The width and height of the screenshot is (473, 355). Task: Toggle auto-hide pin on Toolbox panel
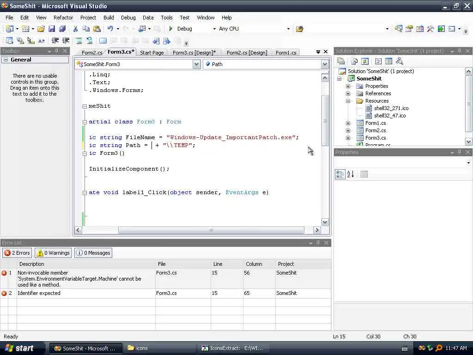pyautogui.click(x=57, y=51)
